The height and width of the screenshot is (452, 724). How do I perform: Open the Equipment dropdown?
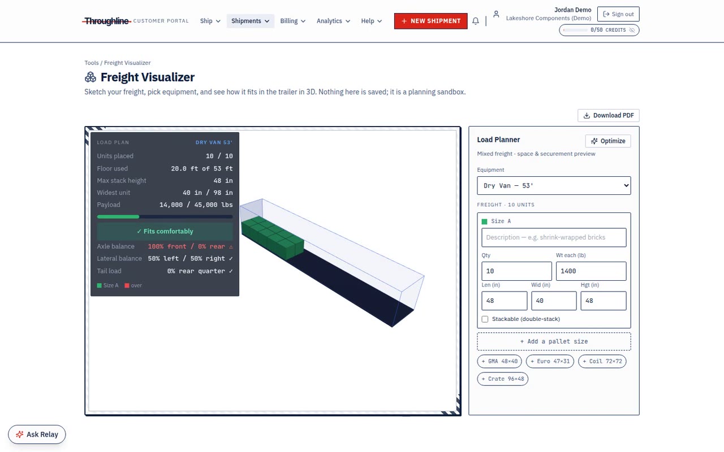pos(554,185)
